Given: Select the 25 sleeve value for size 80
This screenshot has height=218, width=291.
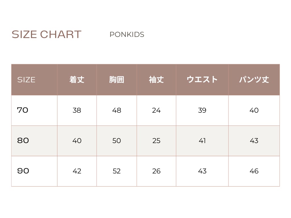Looking at the screenshot, I should [156, 141].
